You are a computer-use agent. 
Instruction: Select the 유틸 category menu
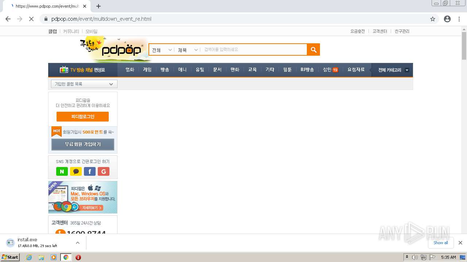coord(200,70)
